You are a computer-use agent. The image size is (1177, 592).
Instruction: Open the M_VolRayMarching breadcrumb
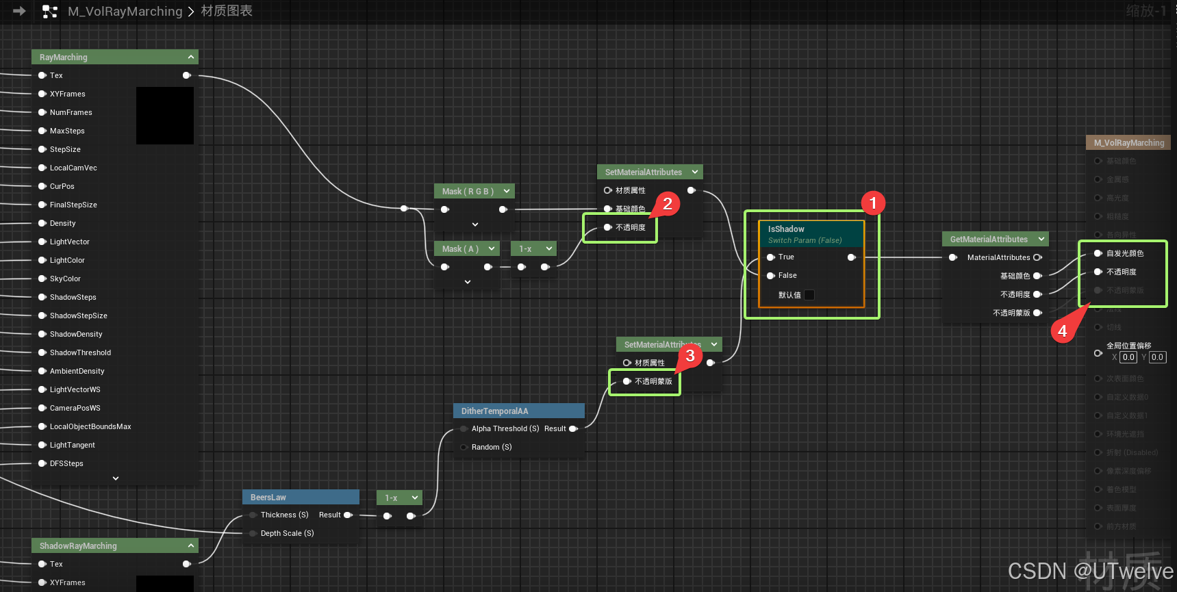point(125,11)
